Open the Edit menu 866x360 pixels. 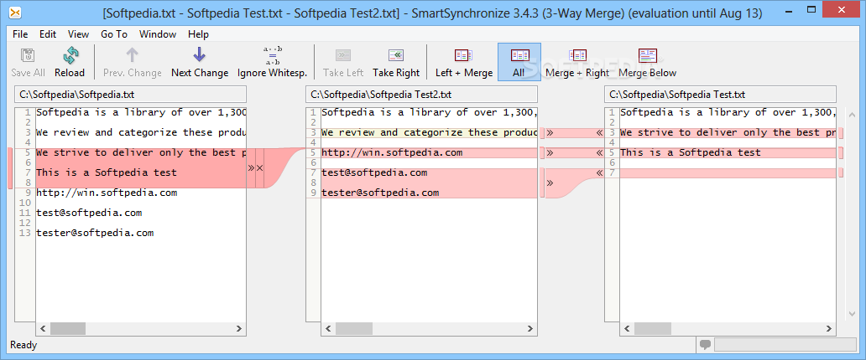48,34
